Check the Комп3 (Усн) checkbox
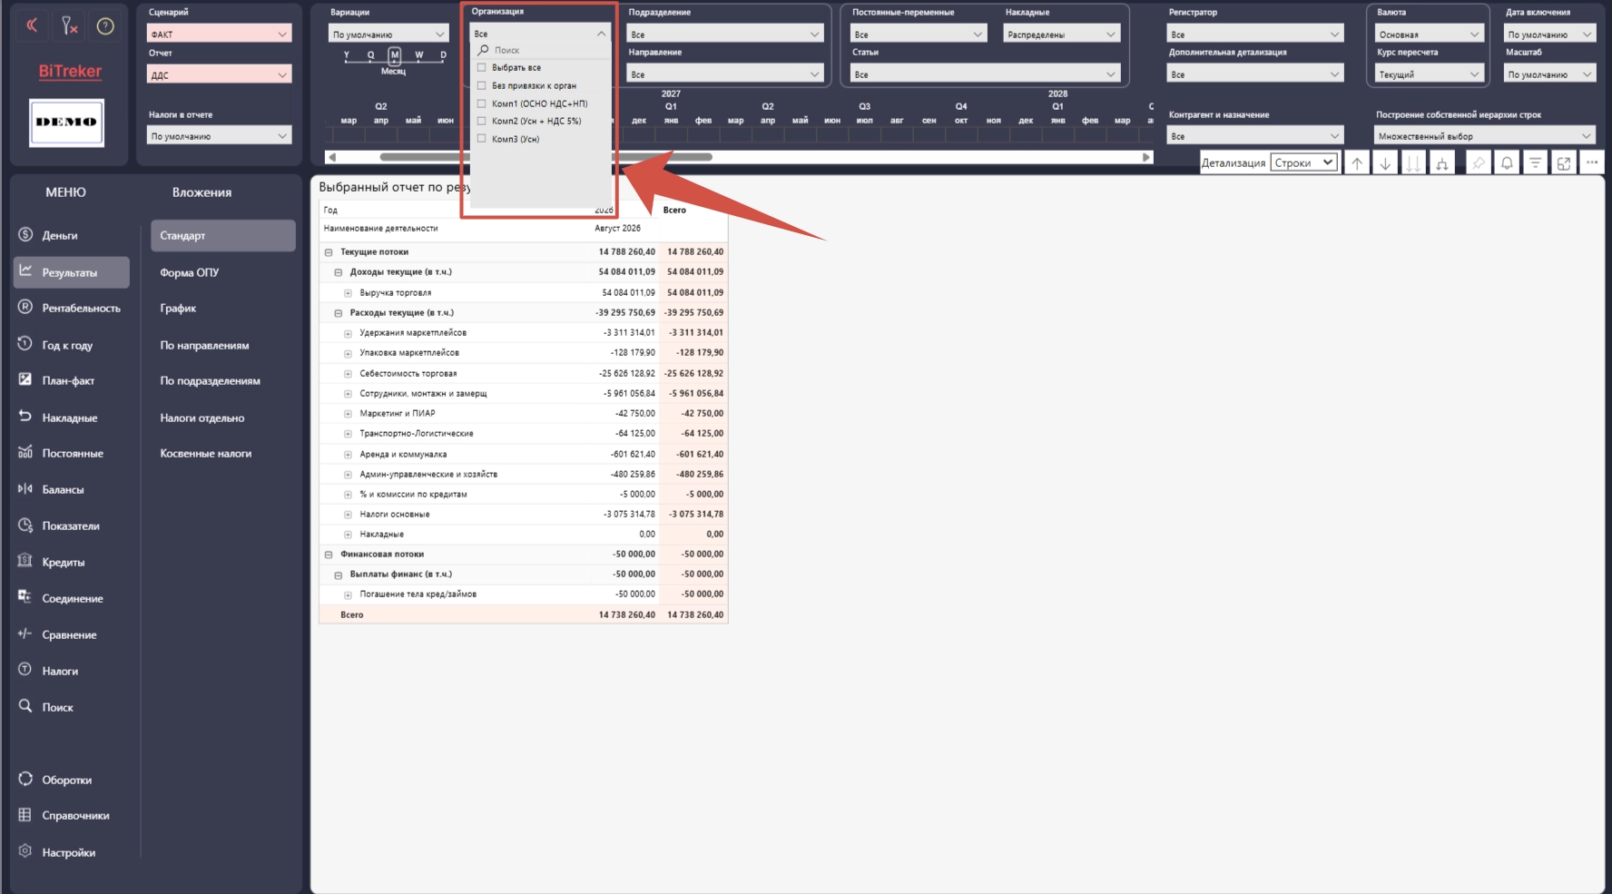This screenshot has height=894, width=1612. [482, 139]
